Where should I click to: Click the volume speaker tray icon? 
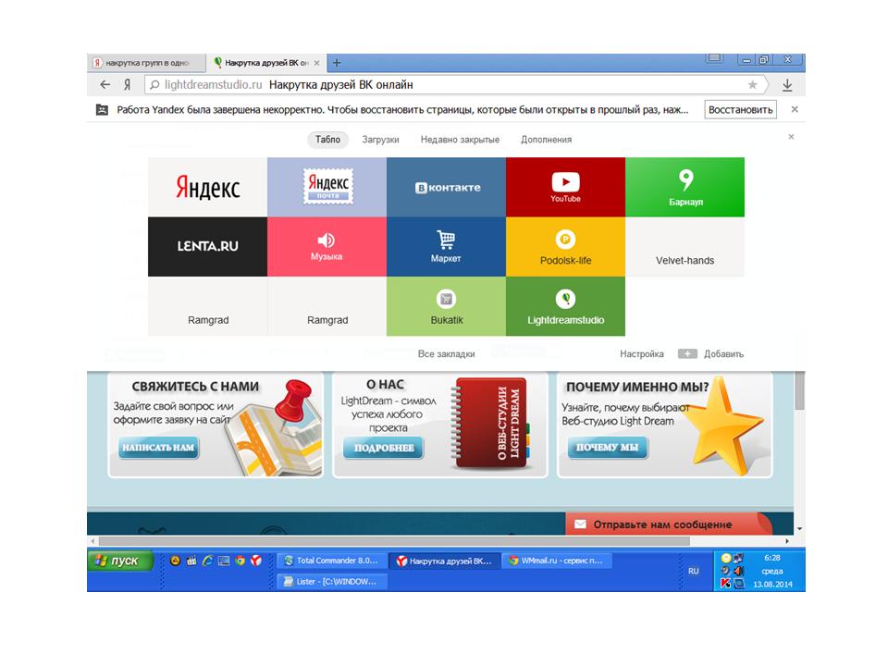(x=738, y=571)
